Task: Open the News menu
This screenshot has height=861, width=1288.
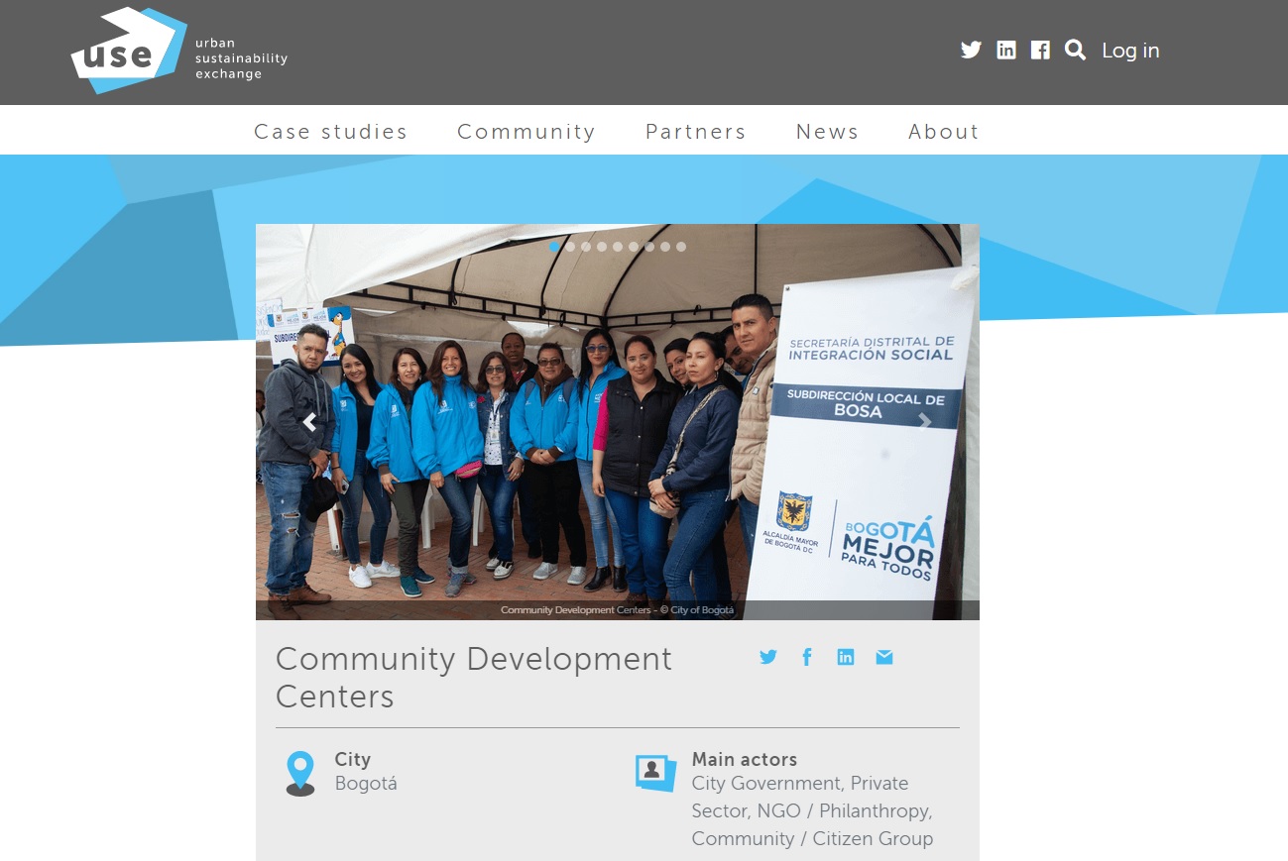Action: (827, 131)
